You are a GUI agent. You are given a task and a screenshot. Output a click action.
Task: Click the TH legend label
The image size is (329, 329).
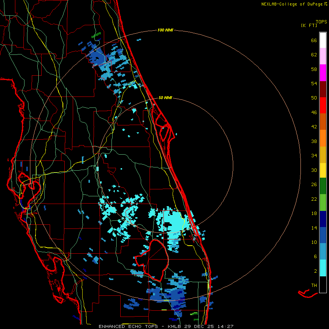point(314,285)
